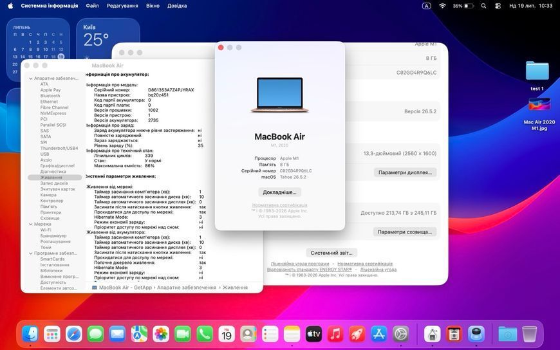Click the липень calendar widget
This screenshot has height=350, width=560.
pyautogui.click(x=38, y=50)
